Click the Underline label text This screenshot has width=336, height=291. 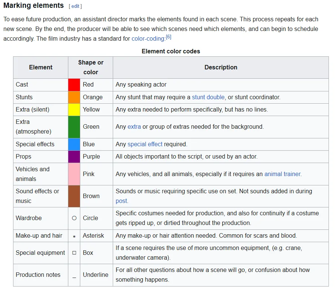[x=96, y=275]
